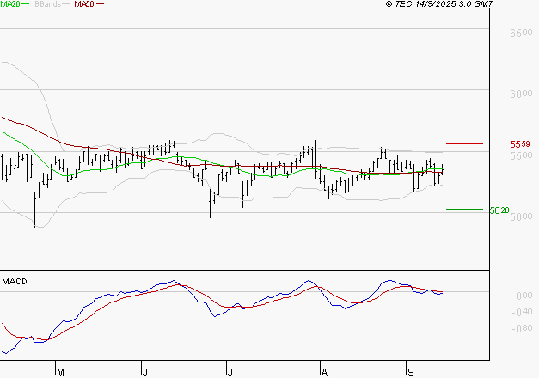This screenshot has width=539, height=378.
Task: Click the TEC copyright timestamp text
Action: pos(440,5)
